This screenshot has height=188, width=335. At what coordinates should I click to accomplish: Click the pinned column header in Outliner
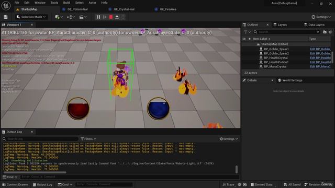coord(249,39)
